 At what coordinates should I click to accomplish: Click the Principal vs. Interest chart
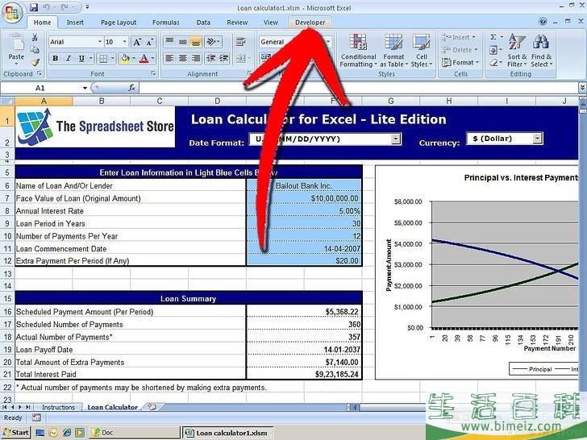point(477,272)
